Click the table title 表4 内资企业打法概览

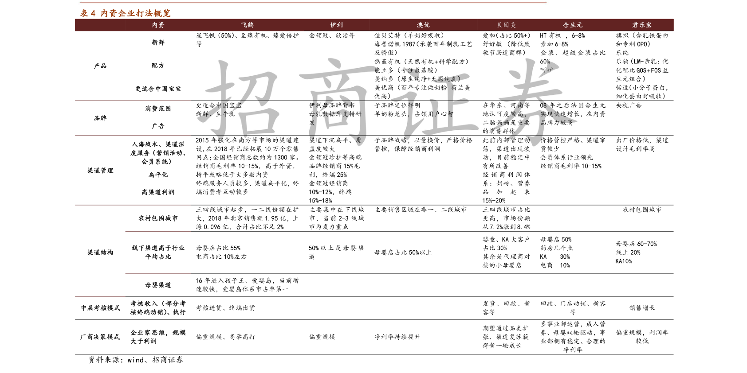pos(125,13)
